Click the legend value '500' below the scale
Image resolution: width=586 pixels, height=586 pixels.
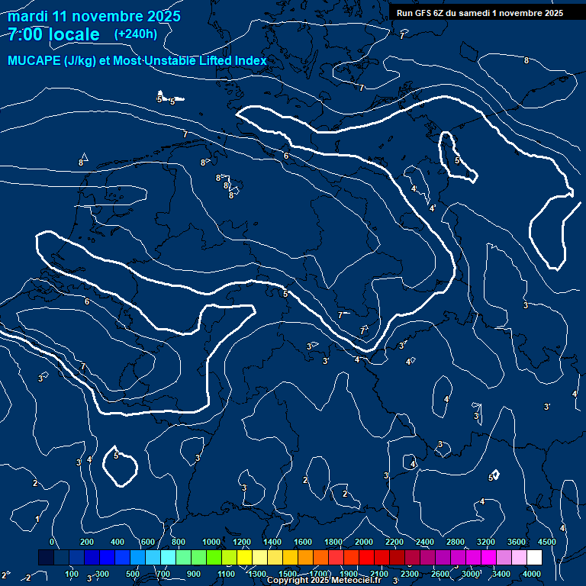pos(133,574)
